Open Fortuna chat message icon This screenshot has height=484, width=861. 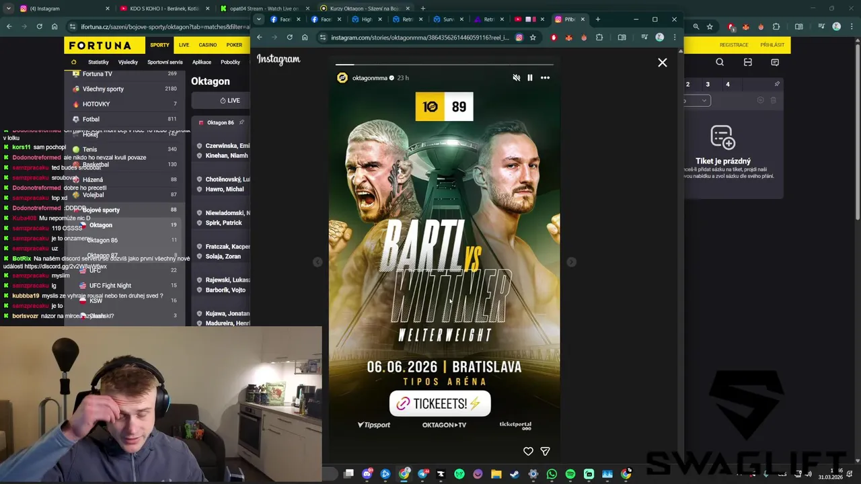[x=775, y=63]
